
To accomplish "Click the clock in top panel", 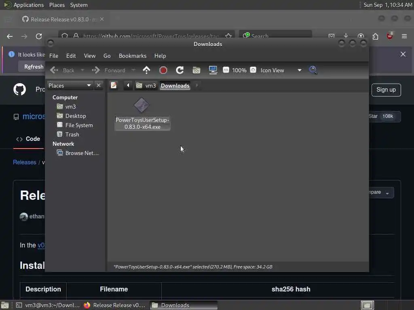I will (x=388, y=5).
